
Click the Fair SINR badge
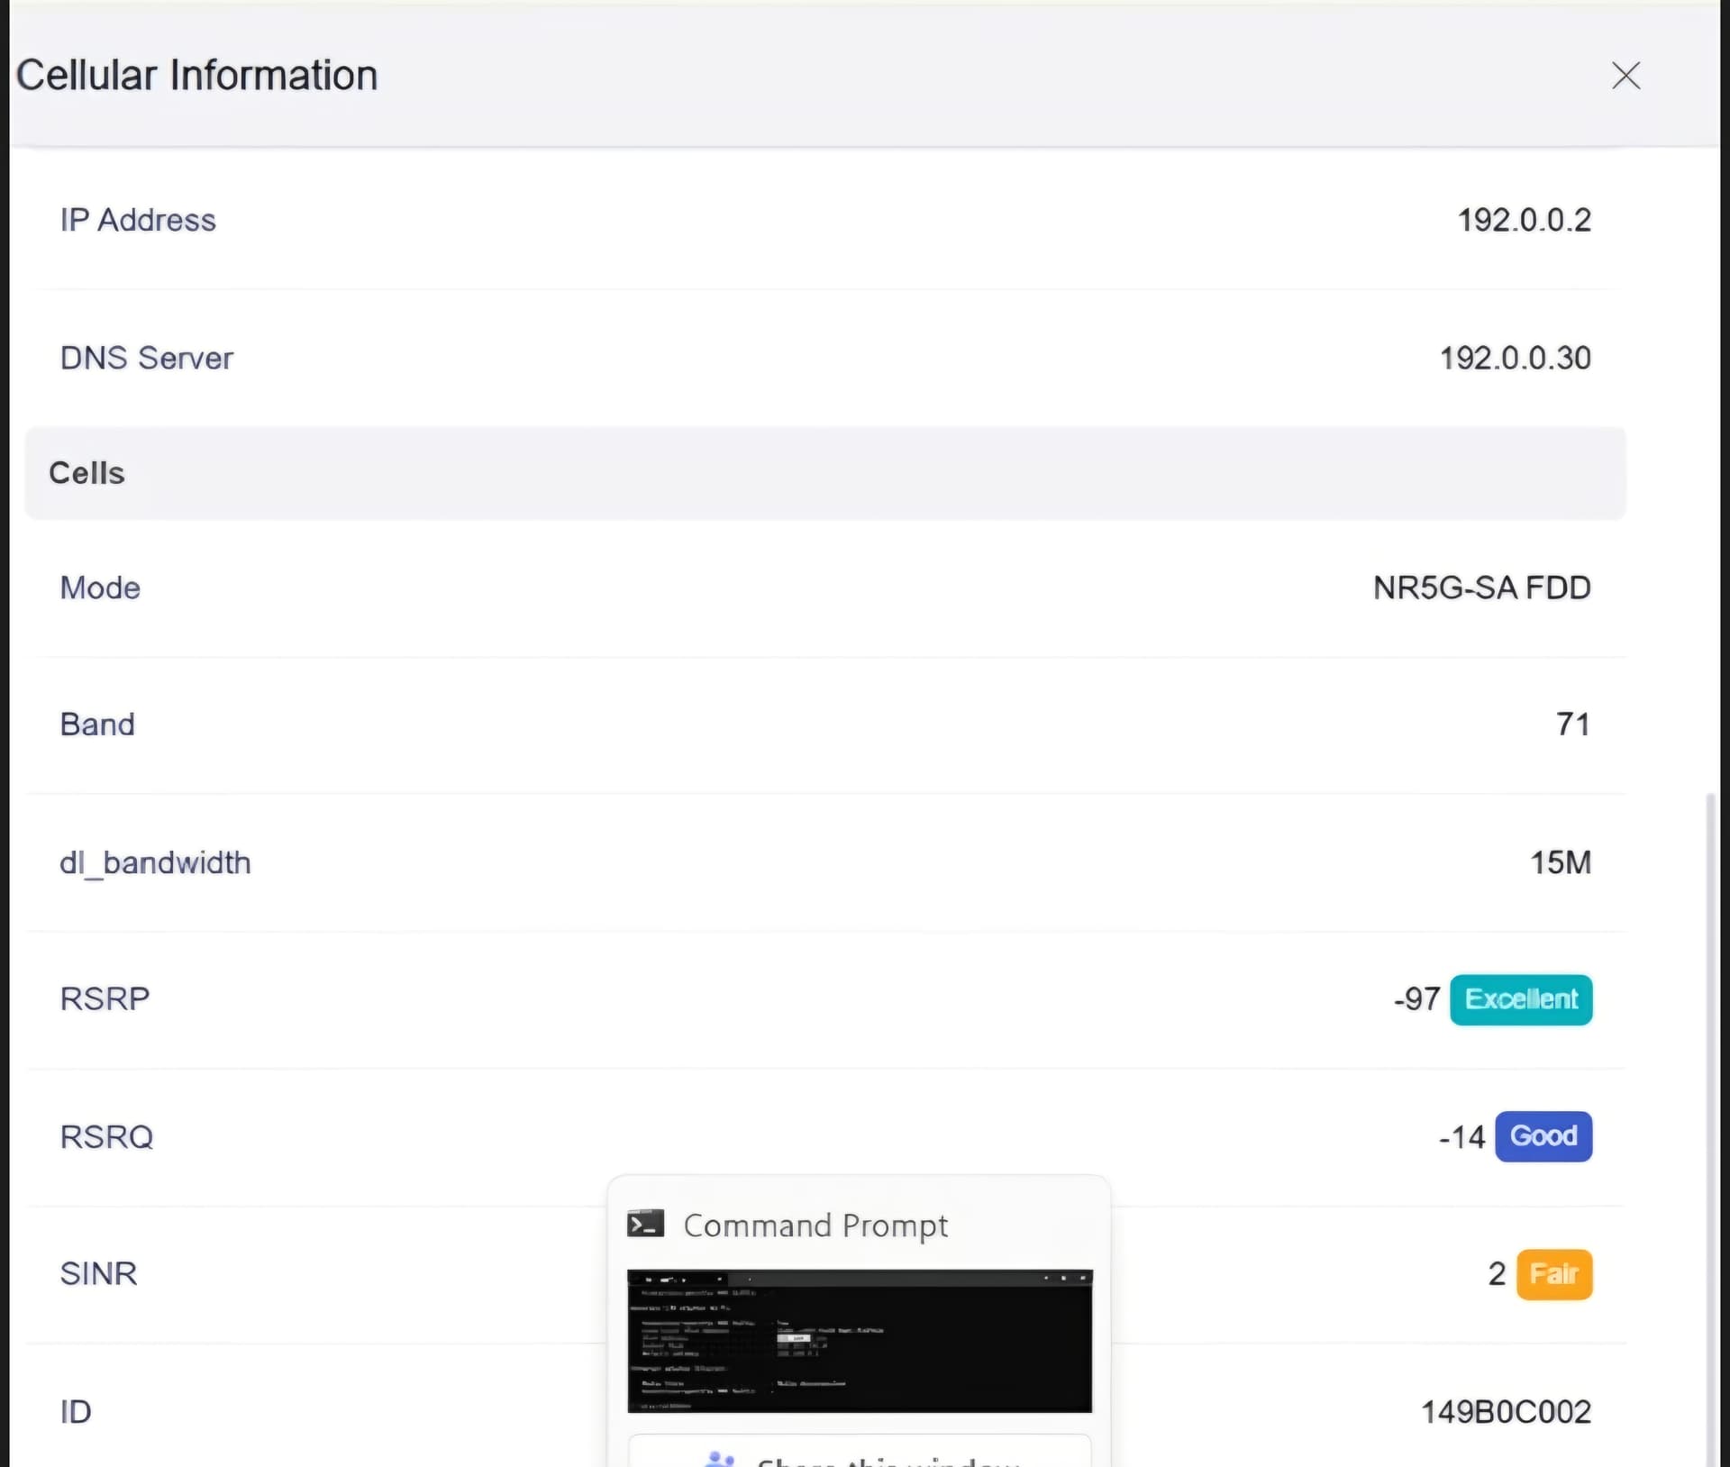(1553, 1273)
